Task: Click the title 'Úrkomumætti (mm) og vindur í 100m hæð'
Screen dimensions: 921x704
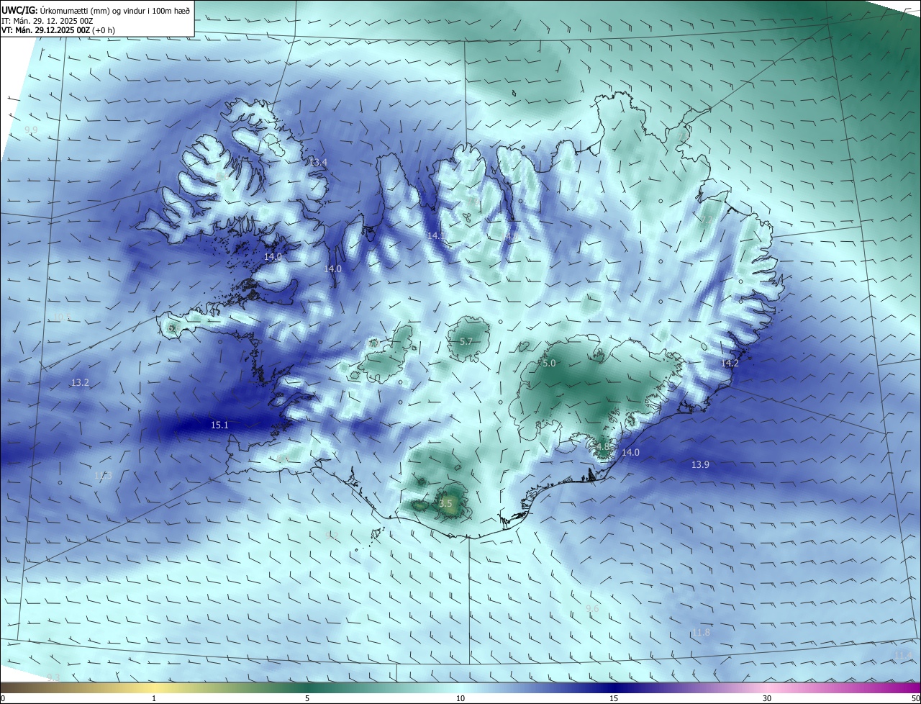Action: tap(114, 10)
